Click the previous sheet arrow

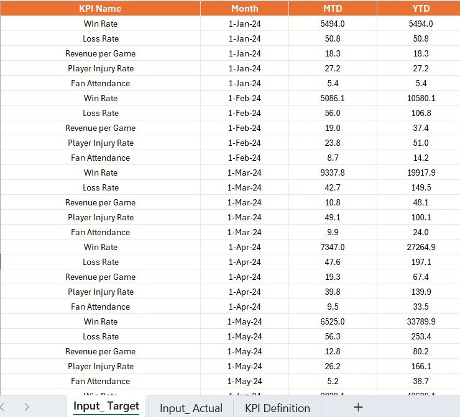[x=2, y=407]
